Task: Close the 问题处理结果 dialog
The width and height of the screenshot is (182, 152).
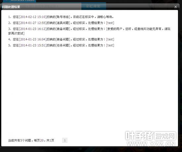Action: (x=175, y=7)
